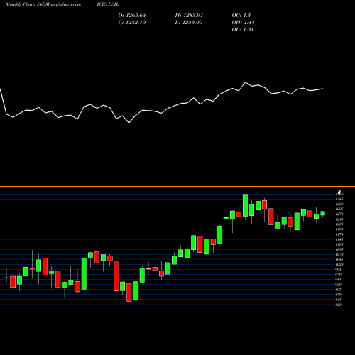
Task: Click the close value 'C: 1282.10'
Action: click(132, 23)
